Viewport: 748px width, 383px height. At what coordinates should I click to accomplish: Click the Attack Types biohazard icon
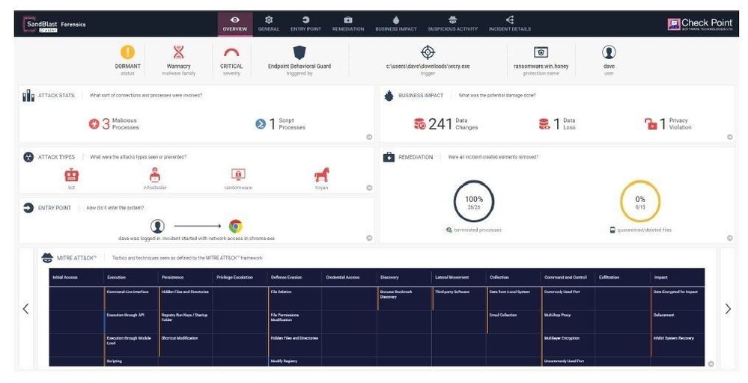28,157
